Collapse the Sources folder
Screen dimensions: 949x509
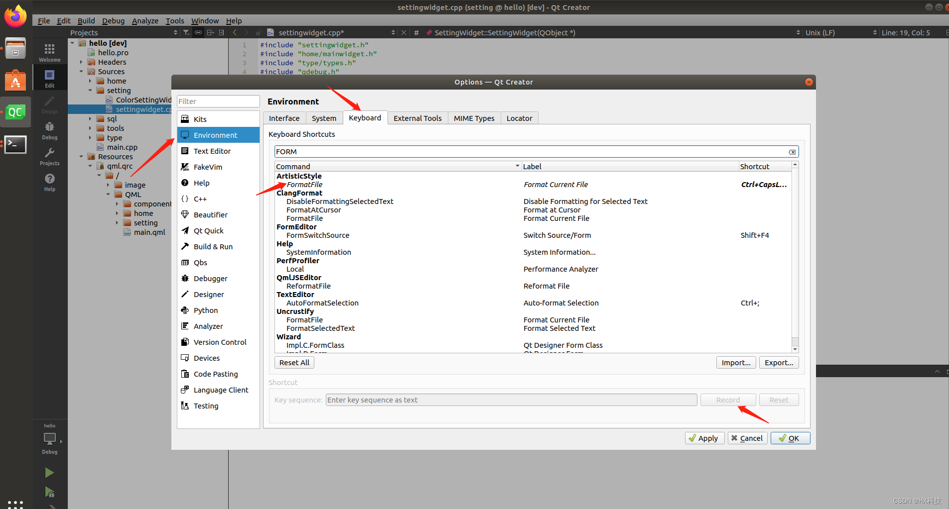point(81,72)
